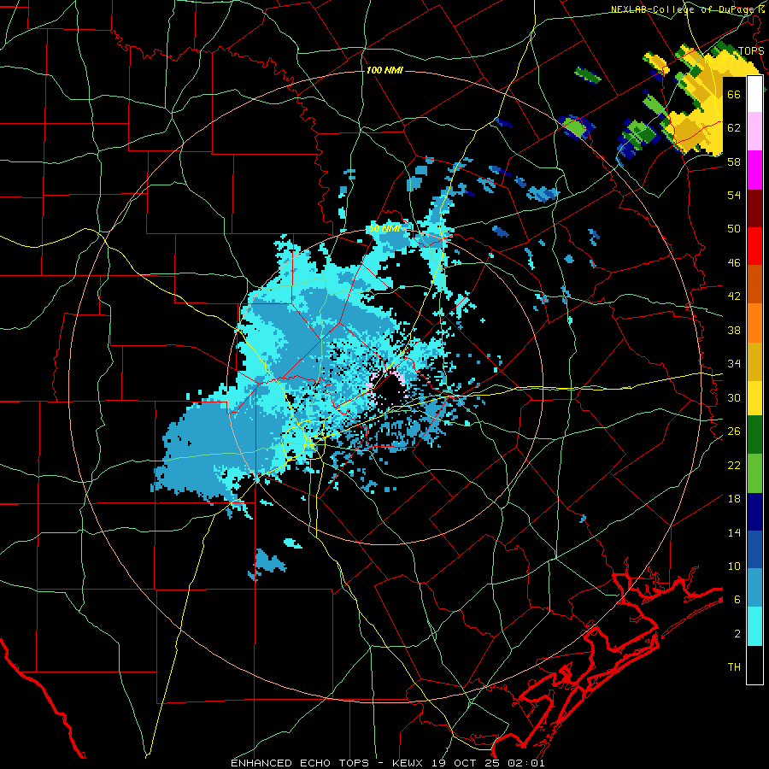This screenshot has width=769, height=769.
Task: Click the 66 scale label
Action: pos(734,95)
